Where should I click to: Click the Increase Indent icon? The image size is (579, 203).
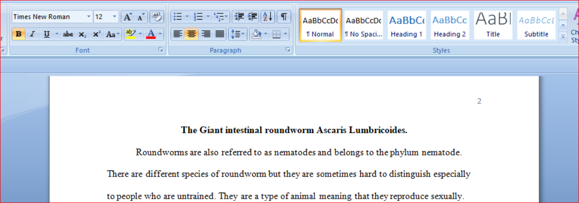tap(252, 17)
